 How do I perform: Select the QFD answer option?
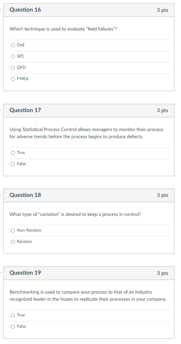13,68
